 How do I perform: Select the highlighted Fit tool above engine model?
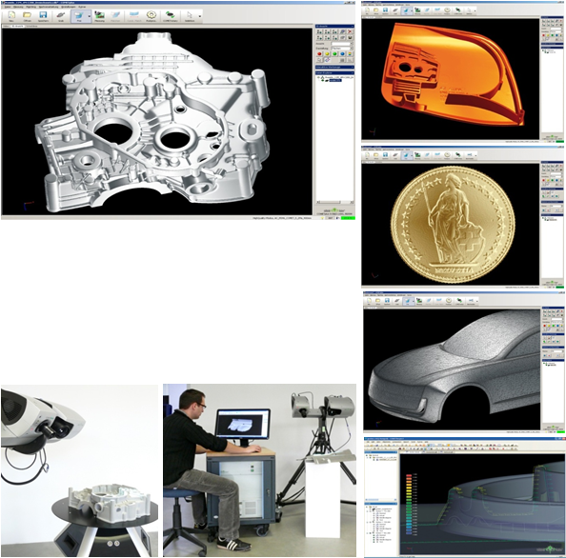click(x=79, y=15)
